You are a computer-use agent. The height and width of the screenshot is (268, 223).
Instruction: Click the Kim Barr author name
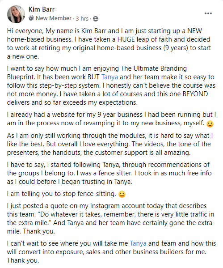tap(42, 9)
